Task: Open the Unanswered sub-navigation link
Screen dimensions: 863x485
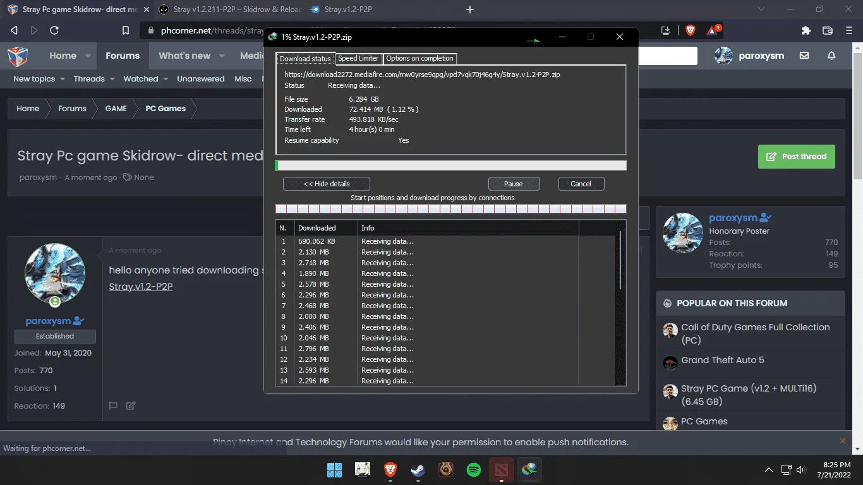Action: [201, 79]
